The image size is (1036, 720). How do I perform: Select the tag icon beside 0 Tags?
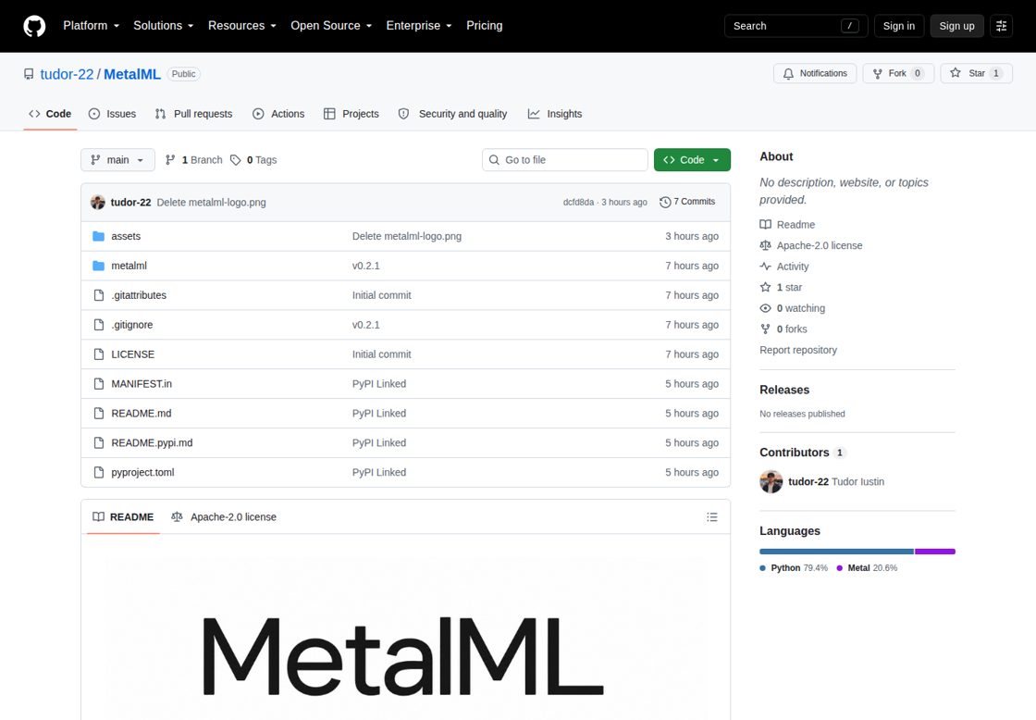point(235,160)
